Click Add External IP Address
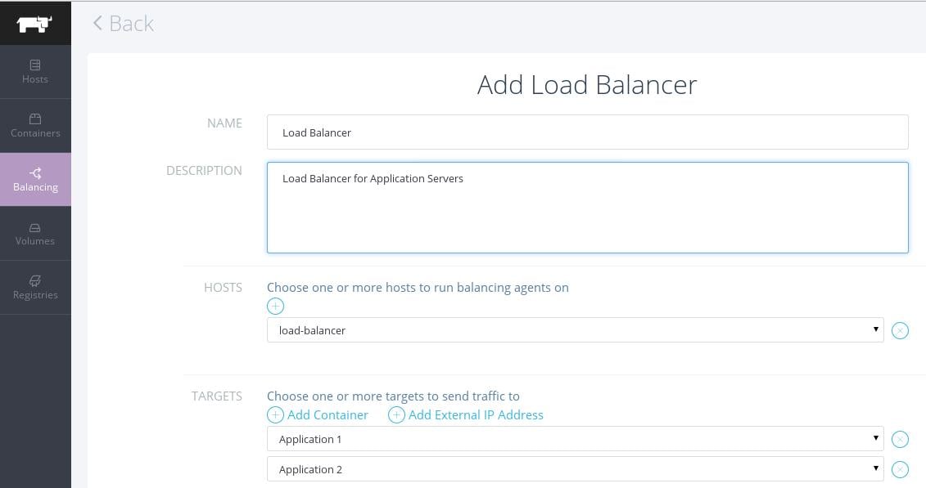Viewport: 926px width, 488px height. (476, 415)
